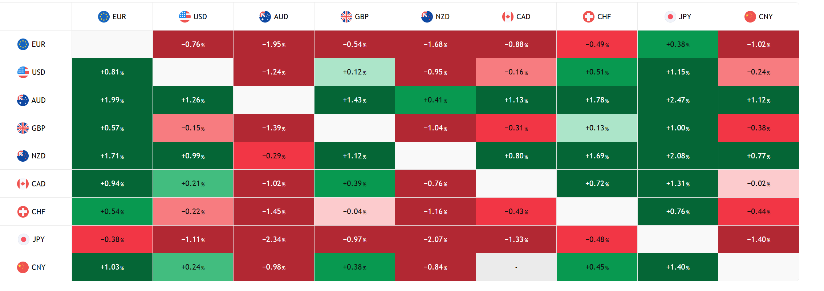This screenshot has width=824, height=291.
Task: Click the empty CNY/CAD cell with dash
Action: pos(516,267)
